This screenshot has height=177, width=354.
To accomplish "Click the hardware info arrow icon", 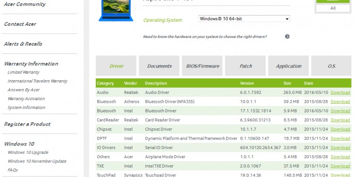I will [287, 36].
